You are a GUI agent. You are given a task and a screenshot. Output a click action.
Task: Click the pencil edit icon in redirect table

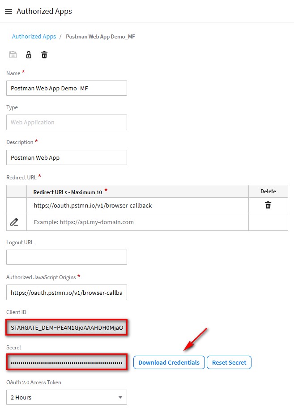coord(14,222)
